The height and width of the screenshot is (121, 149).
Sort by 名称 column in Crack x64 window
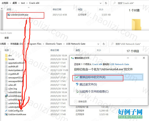pos(9,9)
